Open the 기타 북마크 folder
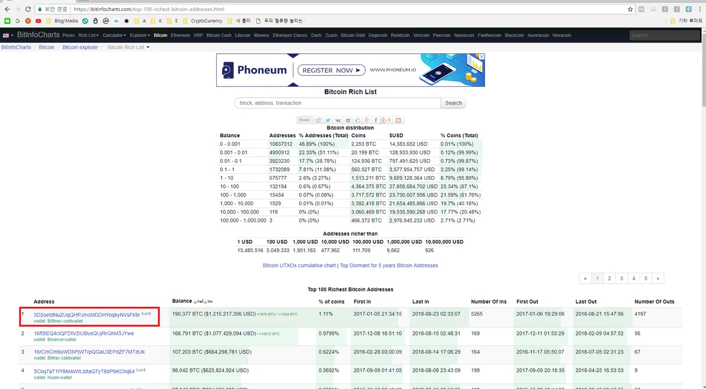706x389 pixels. click(x=686, y=21)
